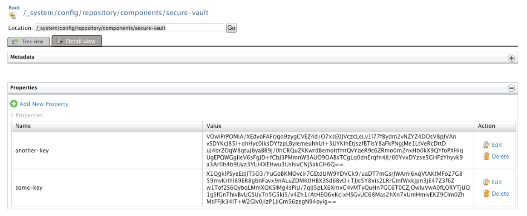Collapse the Properties section
Image resolution: width=527 pixels, height=216 pixels.
coord(511,88)
